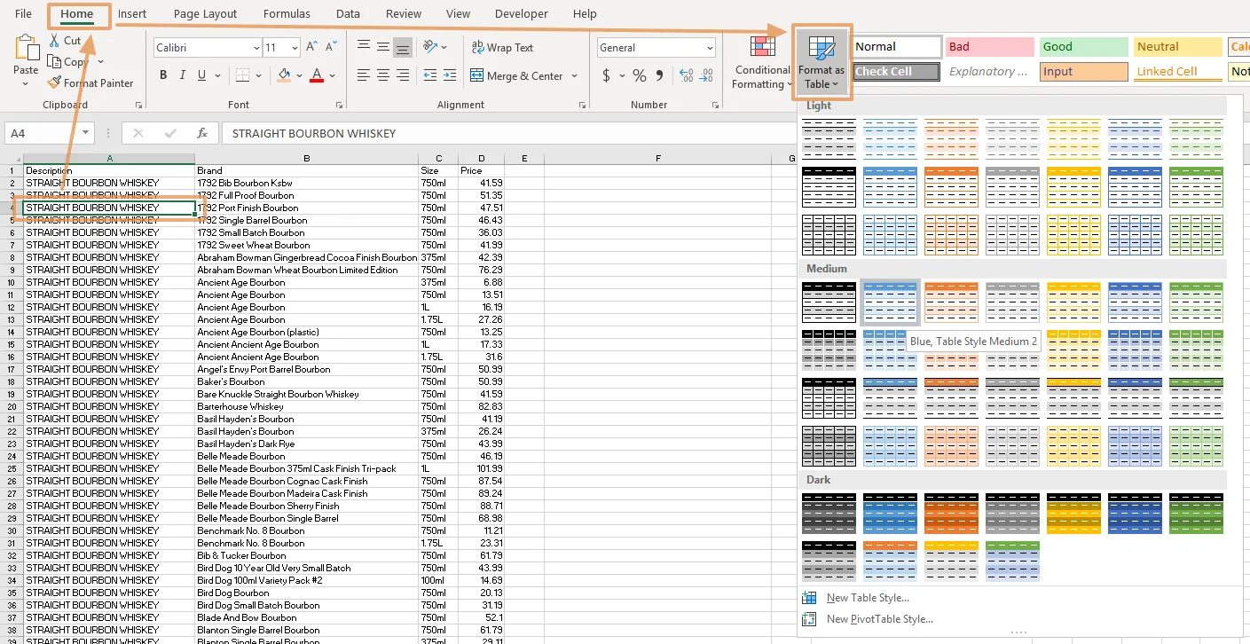Open Conditional Formatting menu
The image size is (1250, 644).
(x=761, y=62)
